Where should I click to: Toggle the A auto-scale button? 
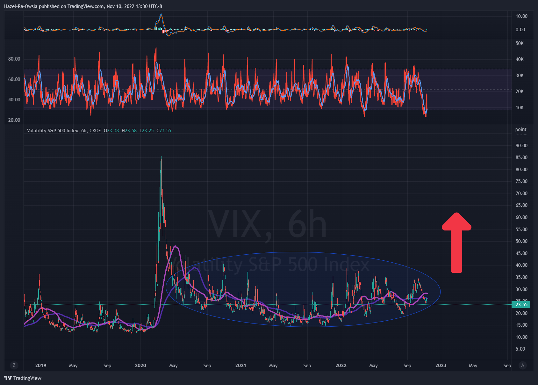[522, 365]
